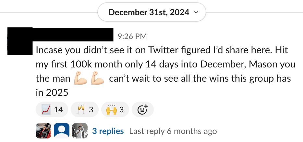Open the red car replier avatar
This screenshot has width=303, height=142.
(x=43, y=131)
